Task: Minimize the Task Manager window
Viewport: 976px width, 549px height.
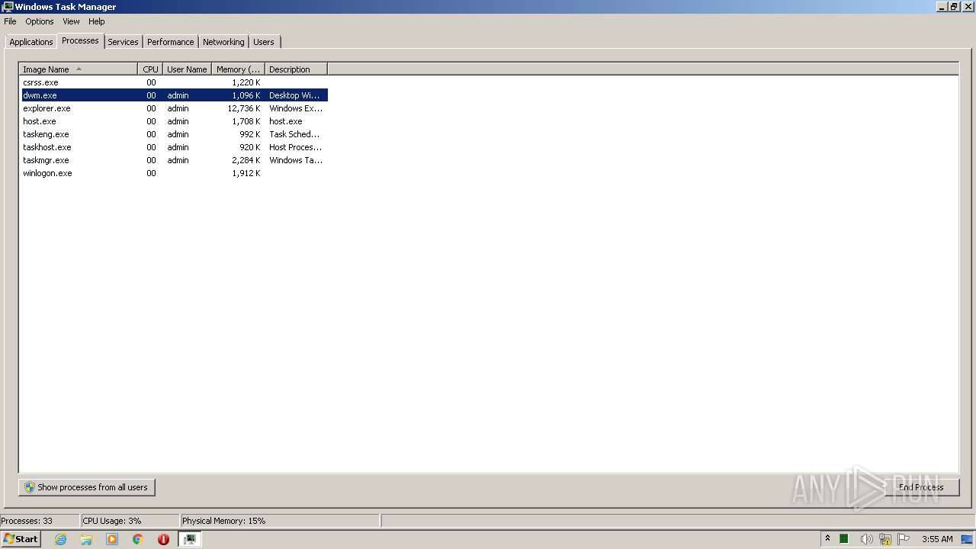Action: 942,6
